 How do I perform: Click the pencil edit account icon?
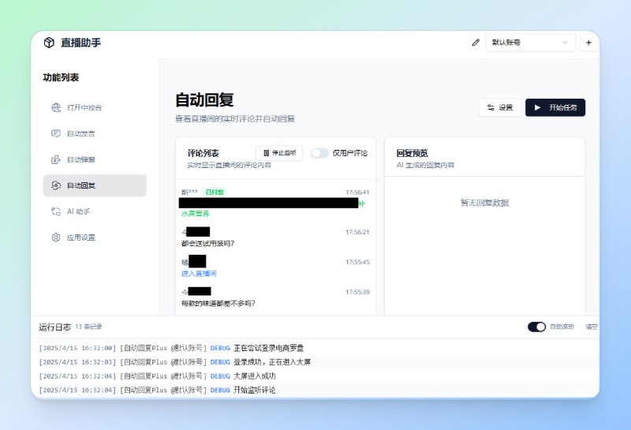pos(476,43)
